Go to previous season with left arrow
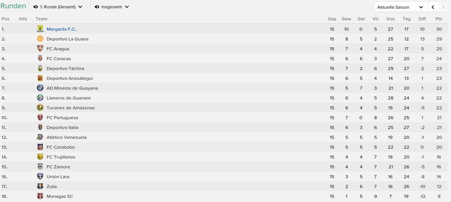The height and width of the screenshot is (202, 451). tap(433, 7)
